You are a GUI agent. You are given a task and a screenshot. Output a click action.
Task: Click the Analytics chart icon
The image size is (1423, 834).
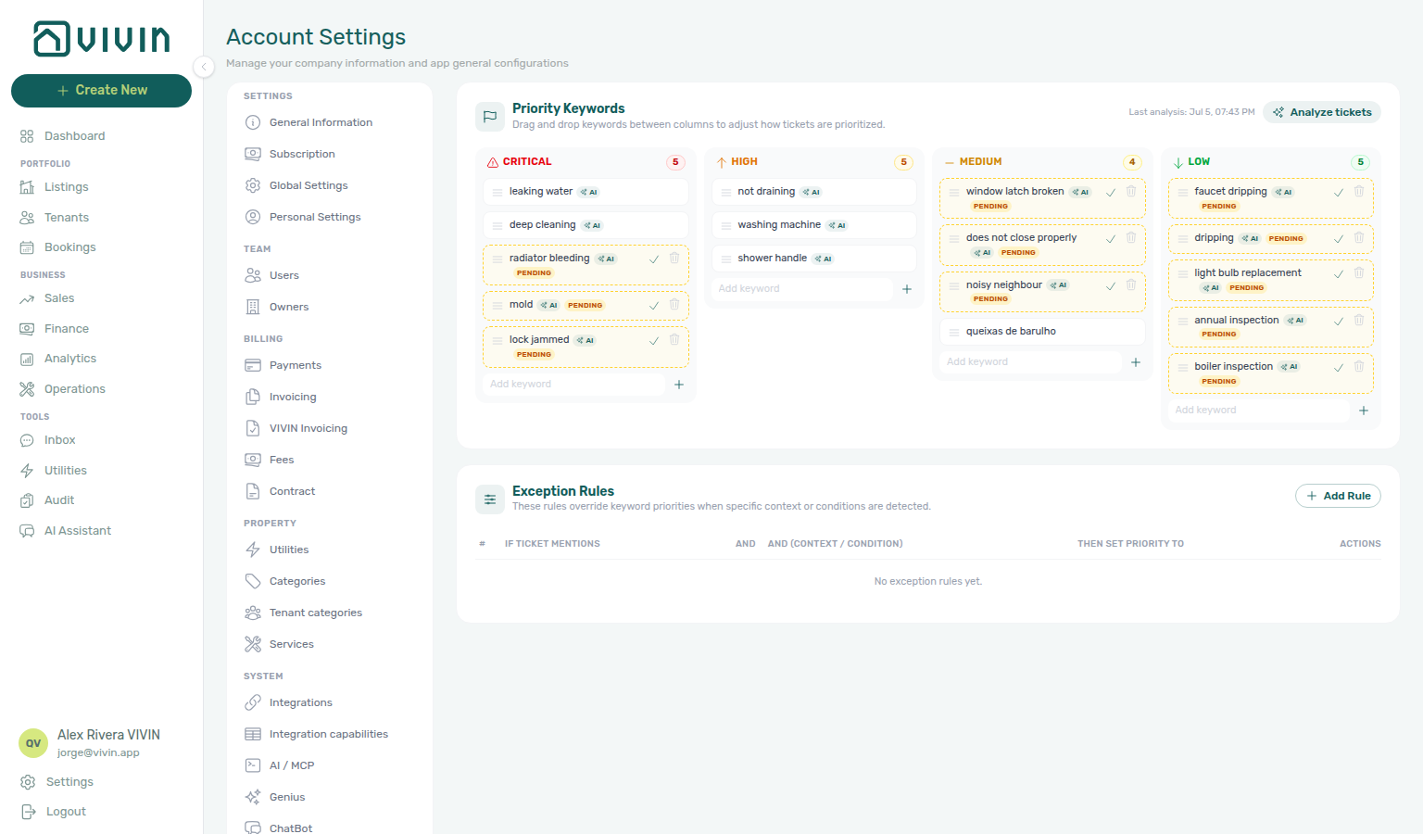(x=27, y=359)
